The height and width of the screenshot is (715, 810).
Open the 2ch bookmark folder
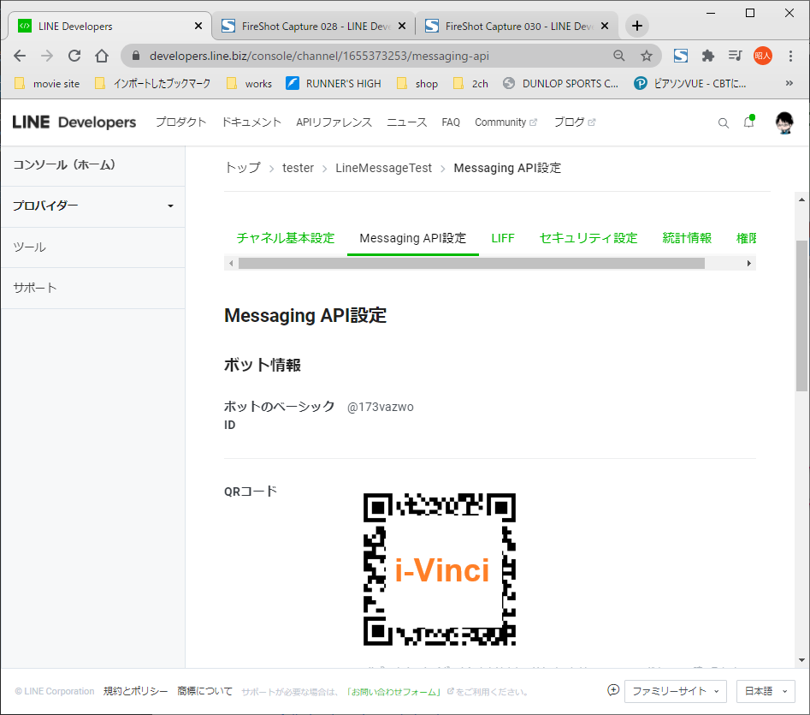point(470,83)
